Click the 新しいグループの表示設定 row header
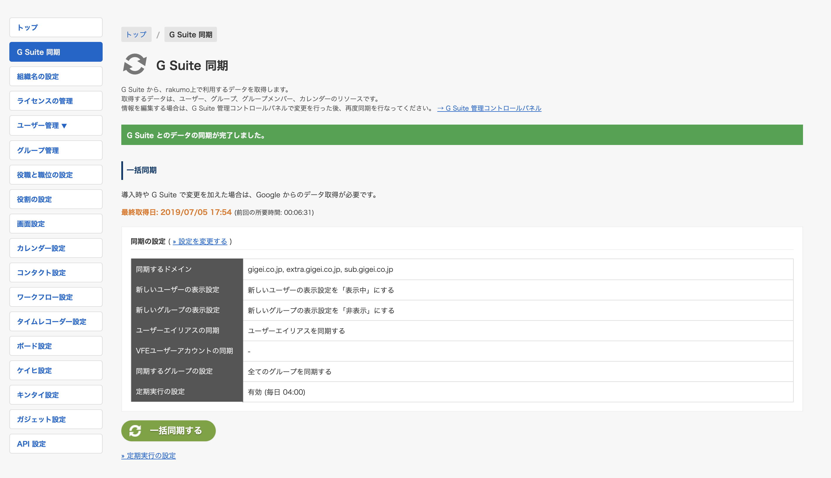This screenshot has width=831, height=478. click(x=187, y=310)
